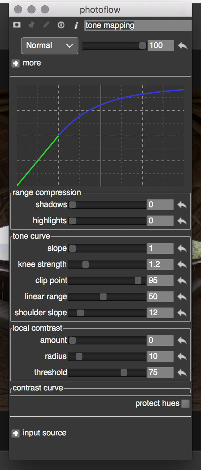Click the clip point slider handle

click(138, 281)
